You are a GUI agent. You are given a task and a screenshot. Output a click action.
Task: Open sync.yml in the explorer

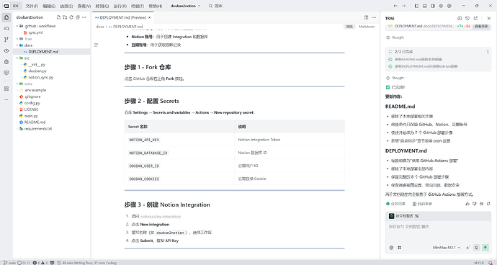click(35, 32)
